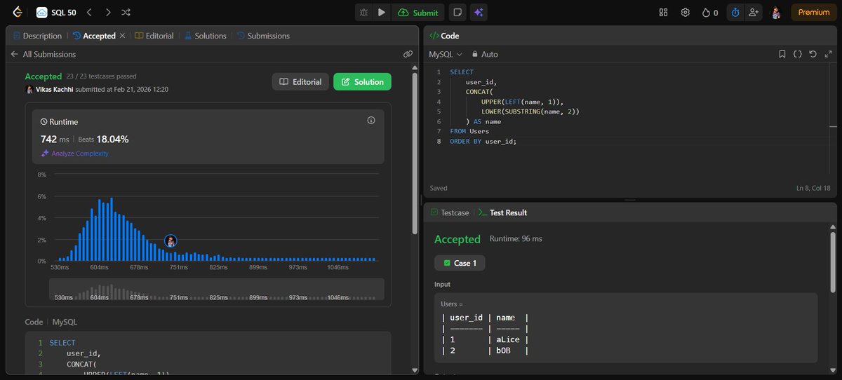842x380 pixels.
Task: Copy the submission link icon
Action: pos(408,54)
